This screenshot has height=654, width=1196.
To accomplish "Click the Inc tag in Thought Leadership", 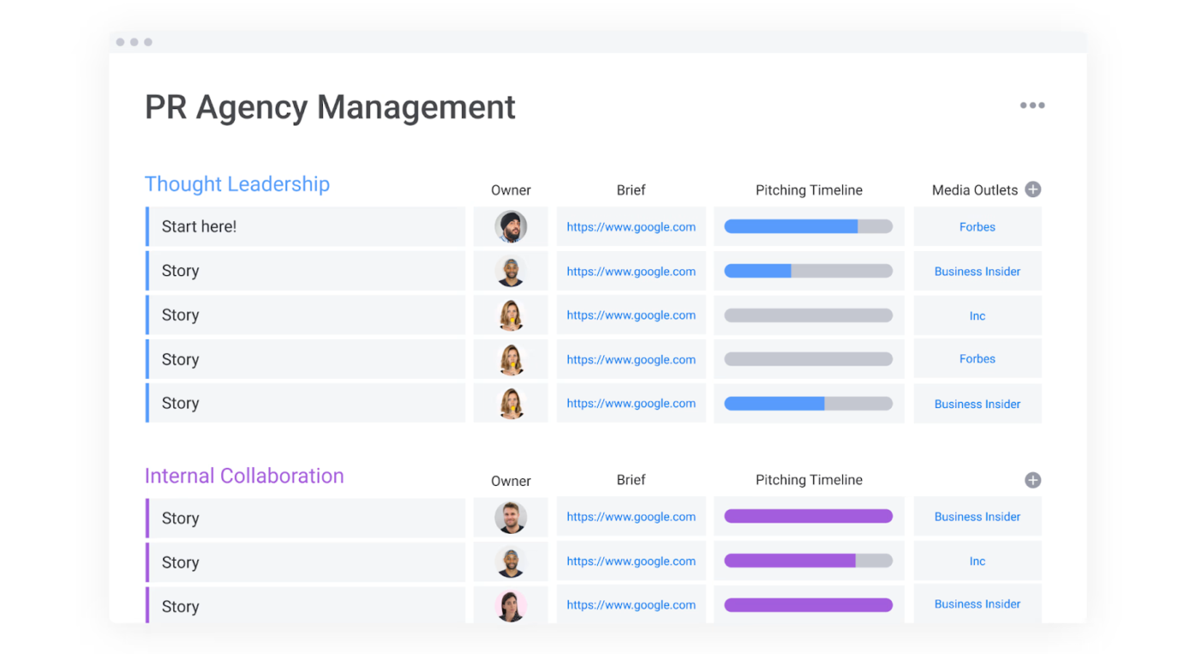I will point(977,316).
